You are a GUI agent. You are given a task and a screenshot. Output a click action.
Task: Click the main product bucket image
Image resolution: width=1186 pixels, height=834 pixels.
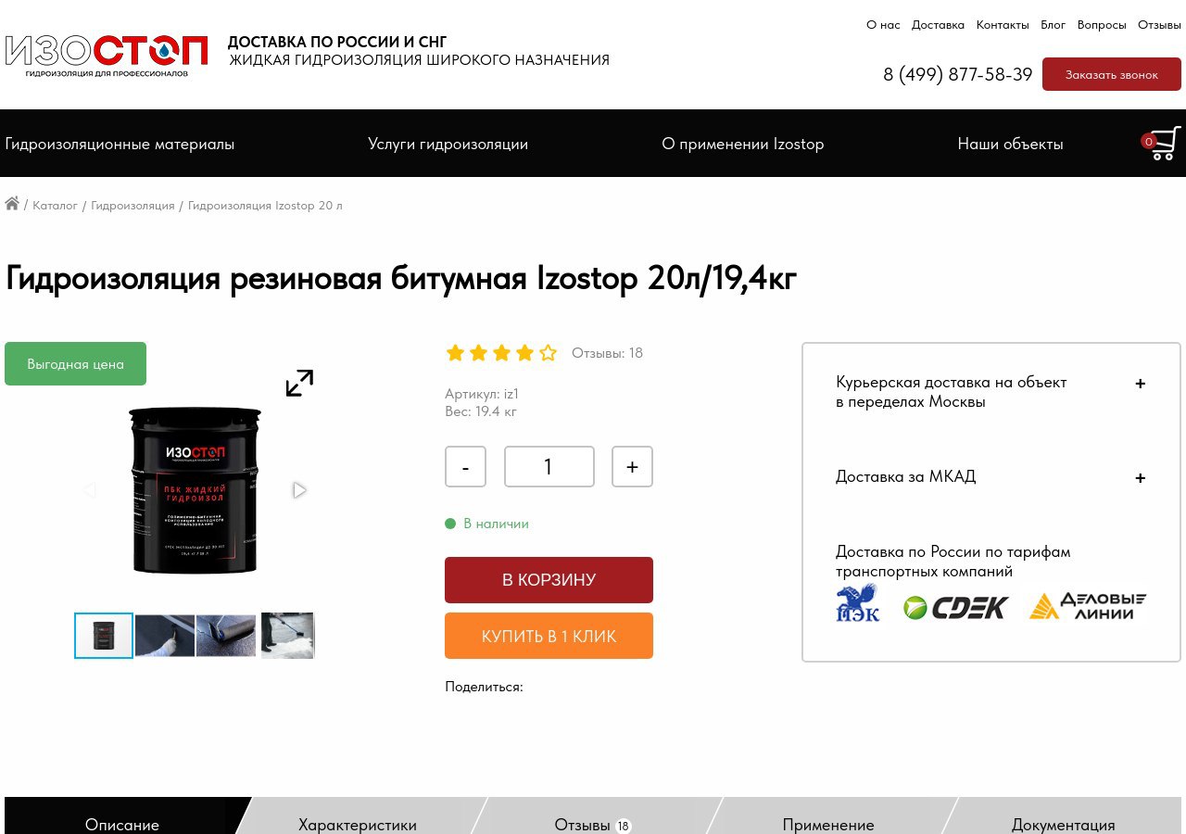[x=195, y=490]
